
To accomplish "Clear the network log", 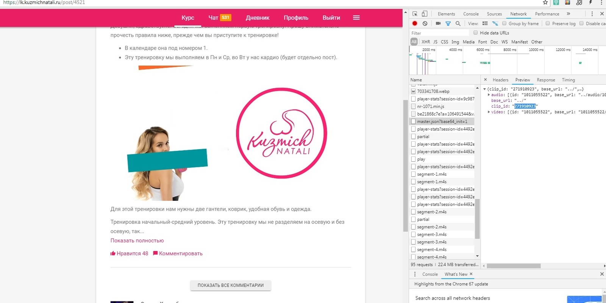I will (x=425, y=23).
